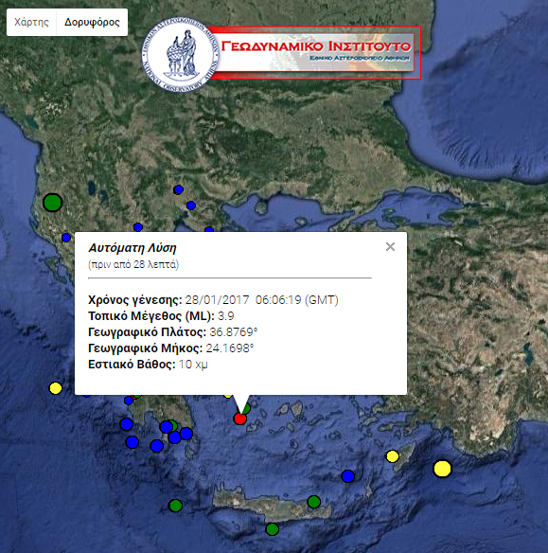Click the local magnitude value 3.9
The height and width of the screenshot is (553, 548).
coord(226,316)
